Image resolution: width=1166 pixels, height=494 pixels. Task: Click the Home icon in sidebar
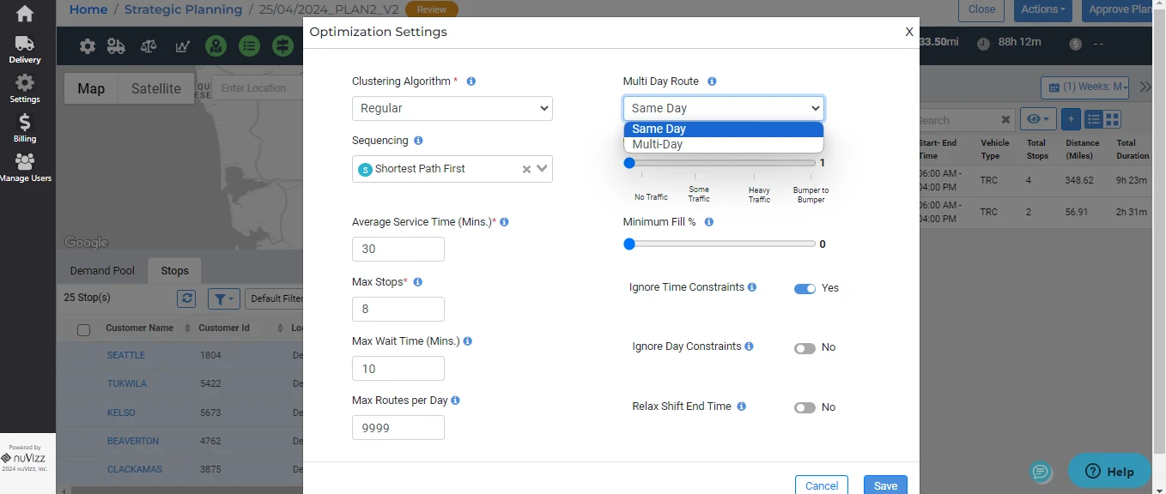point(25,14)
